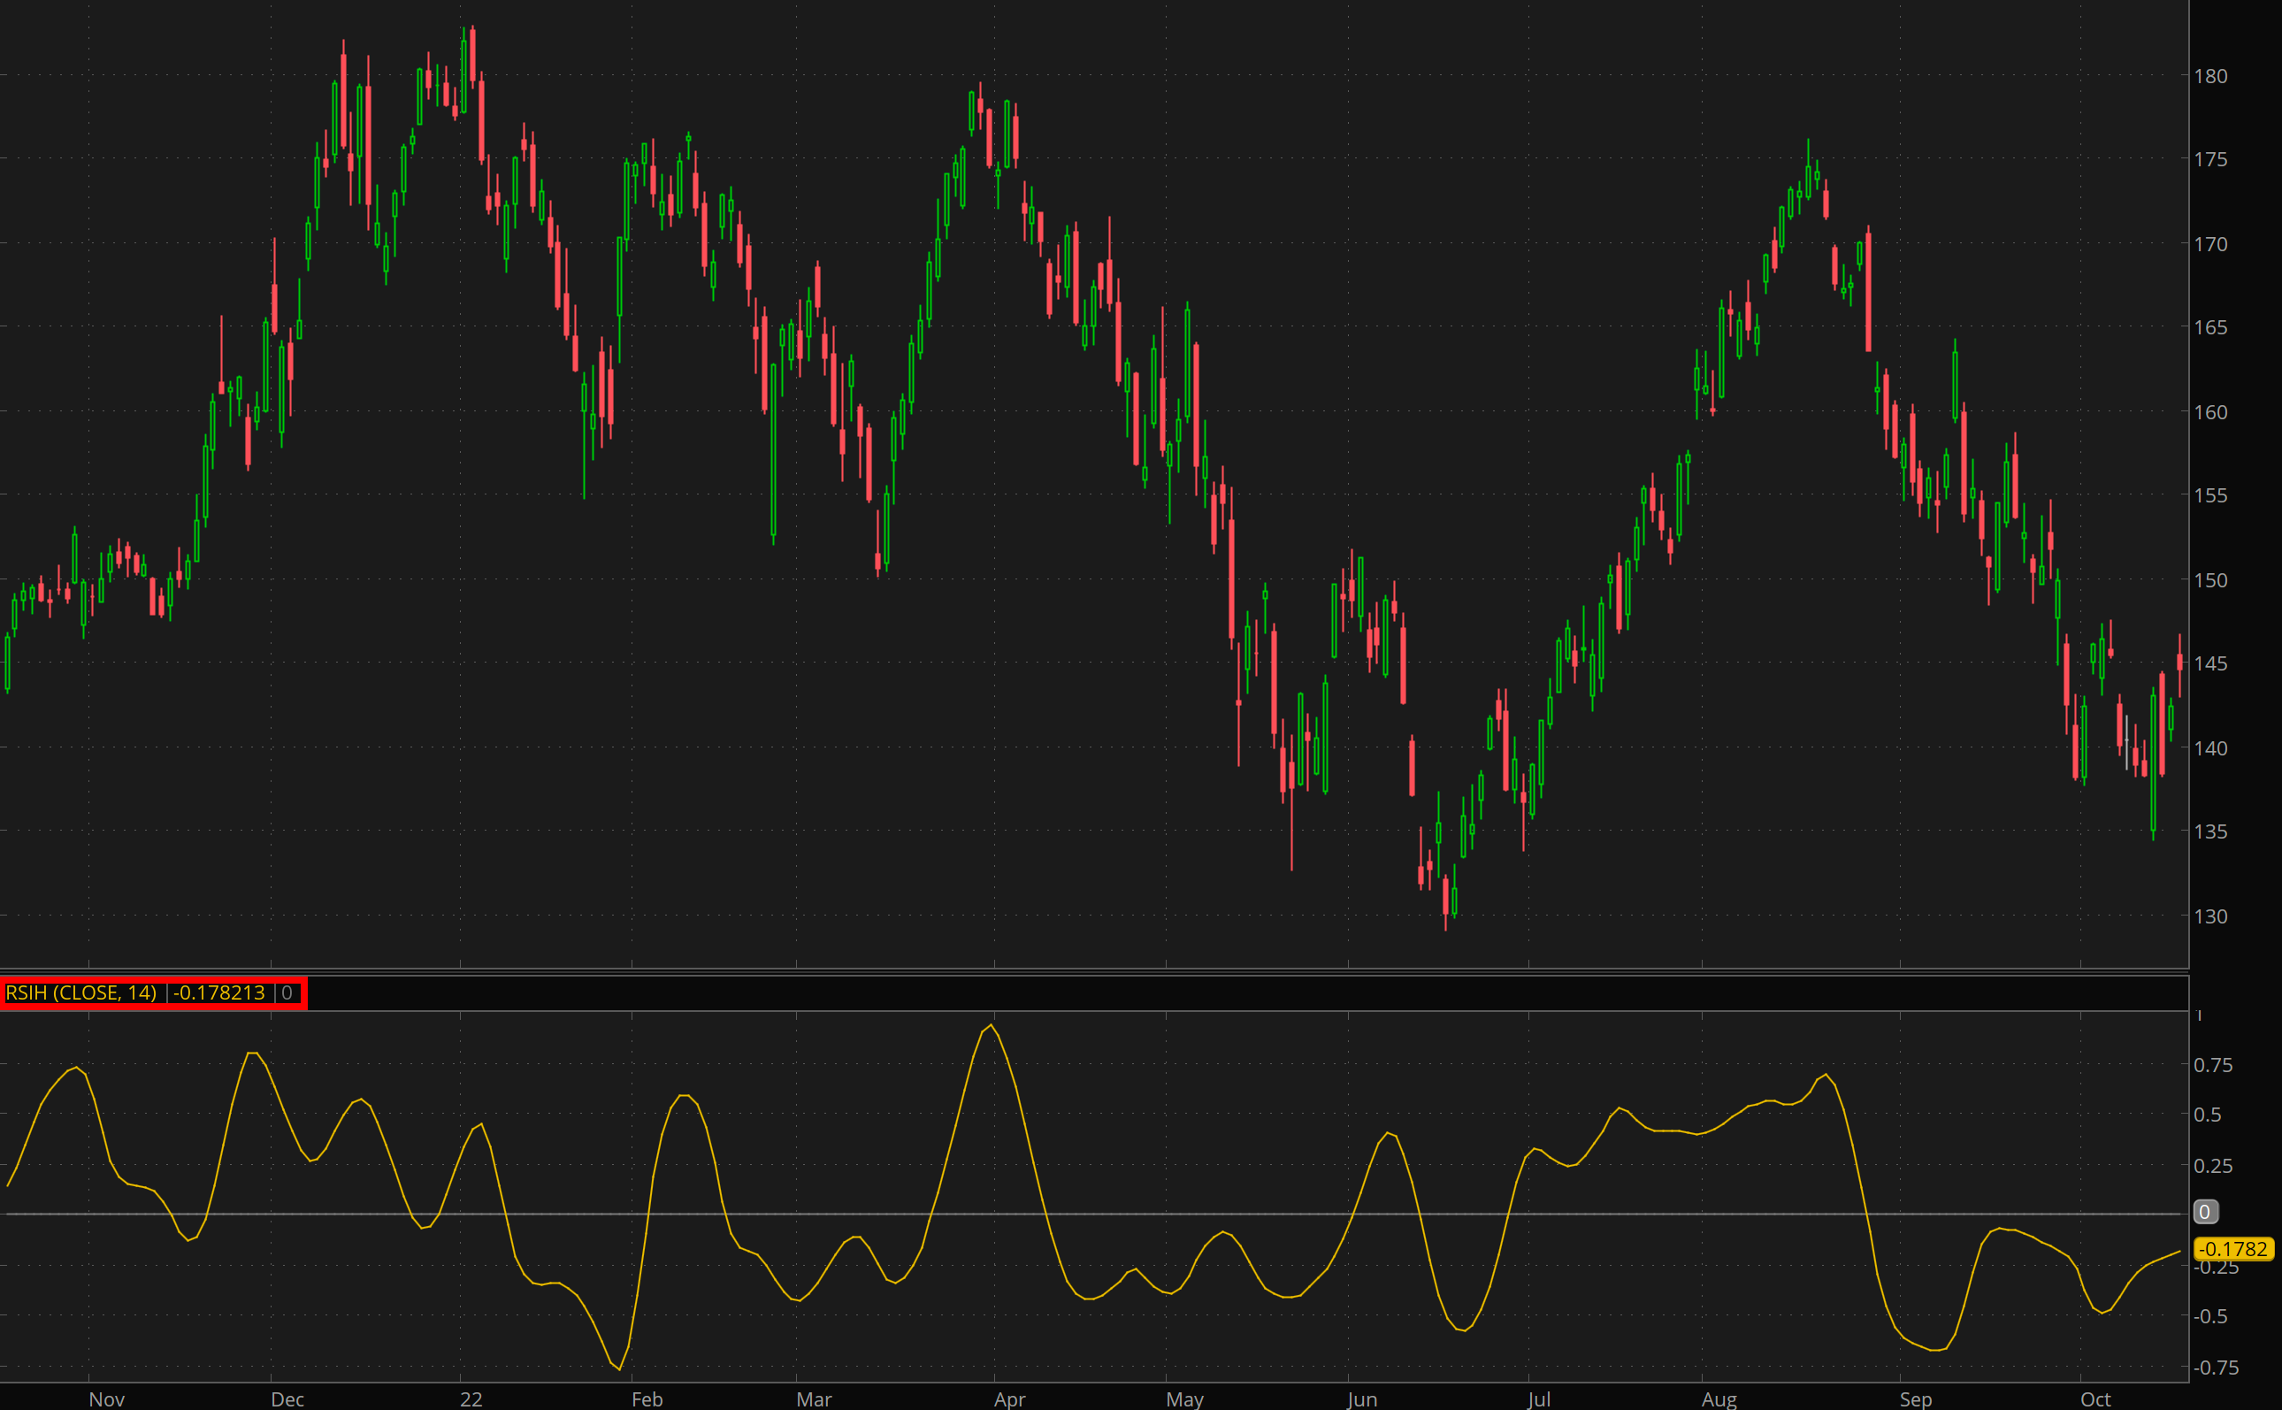This screenshot has height=1410, width=2282.
Task: Click the 0.75 label on RSIH axis
Action: [x=2213, y=1065]
